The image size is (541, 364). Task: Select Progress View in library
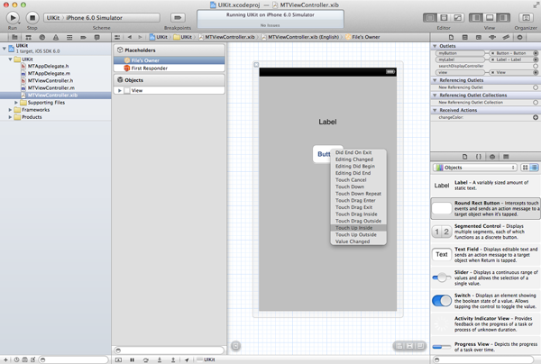coord(485,347)
